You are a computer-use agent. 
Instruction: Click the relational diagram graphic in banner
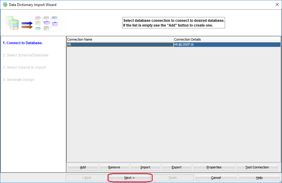click(x=46, y=23)
